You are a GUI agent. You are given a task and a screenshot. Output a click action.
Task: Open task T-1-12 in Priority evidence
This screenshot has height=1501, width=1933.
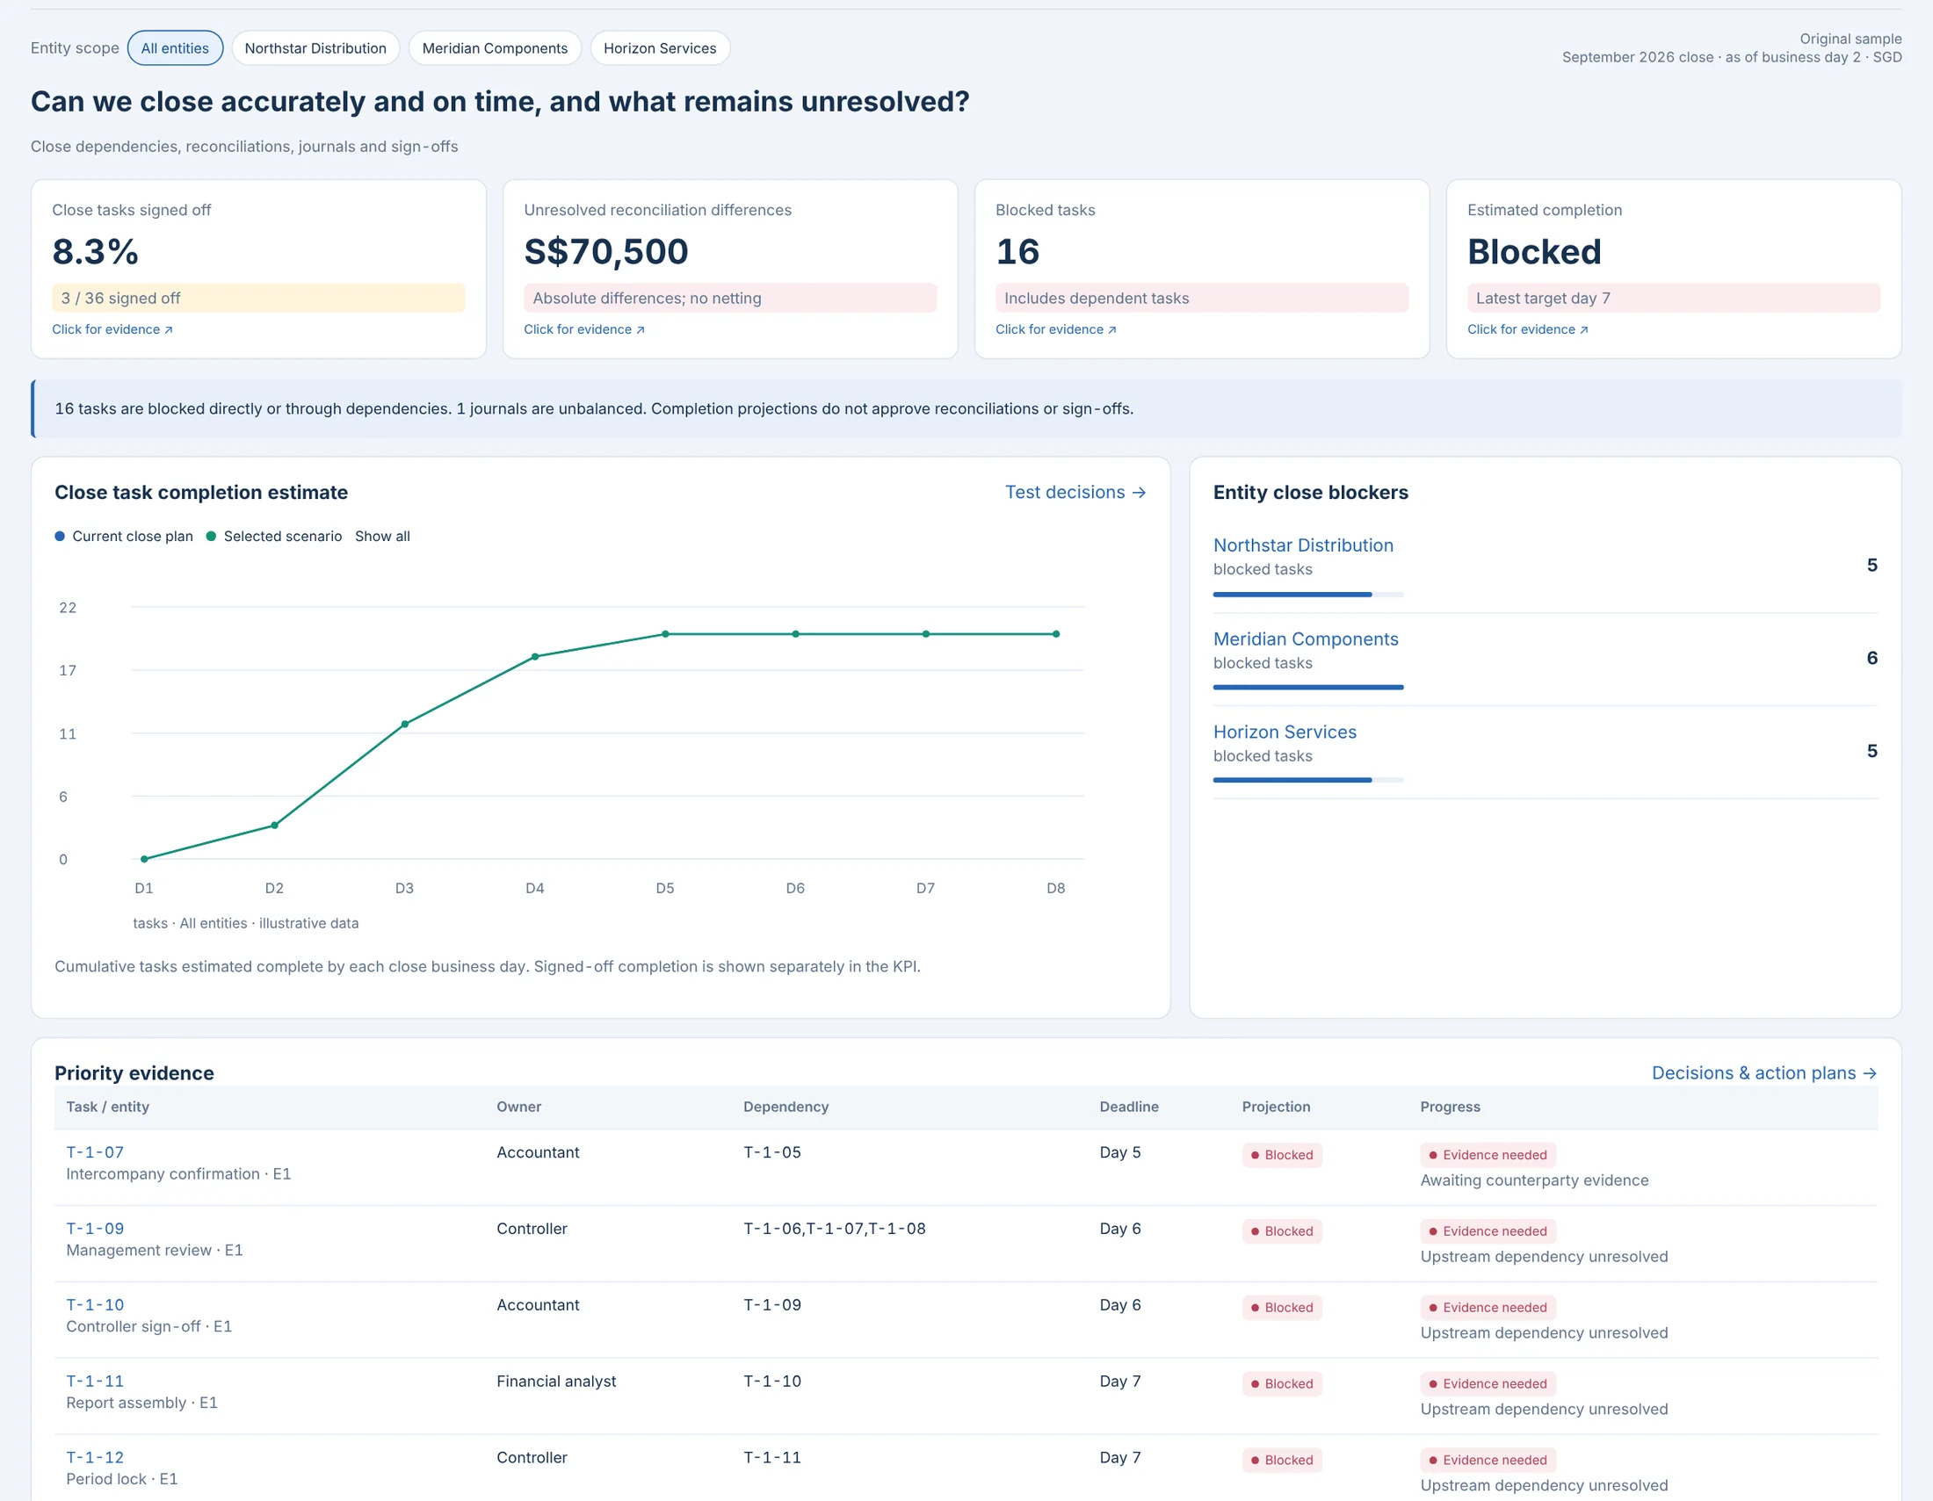pyautogui.click(x=95, y=1457)
